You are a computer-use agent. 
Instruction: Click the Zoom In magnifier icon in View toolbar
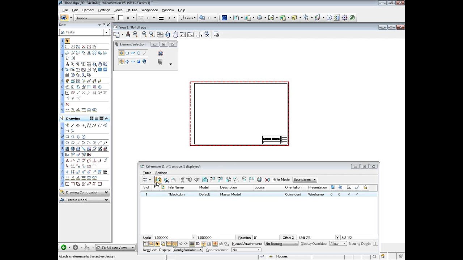click(x=135, y=34)
